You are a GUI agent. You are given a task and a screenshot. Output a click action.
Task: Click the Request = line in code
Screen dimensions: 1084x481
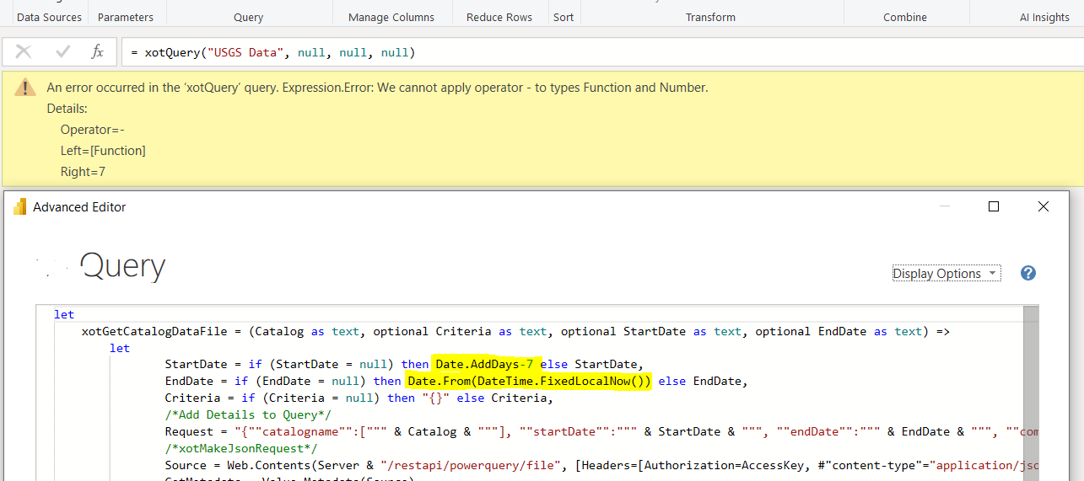coord(601,431)
